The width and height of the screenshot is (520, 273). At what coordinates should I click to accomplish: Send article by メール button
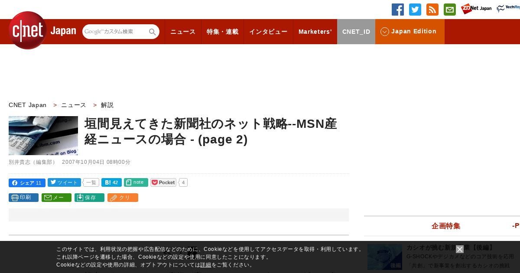pos(56,198)
